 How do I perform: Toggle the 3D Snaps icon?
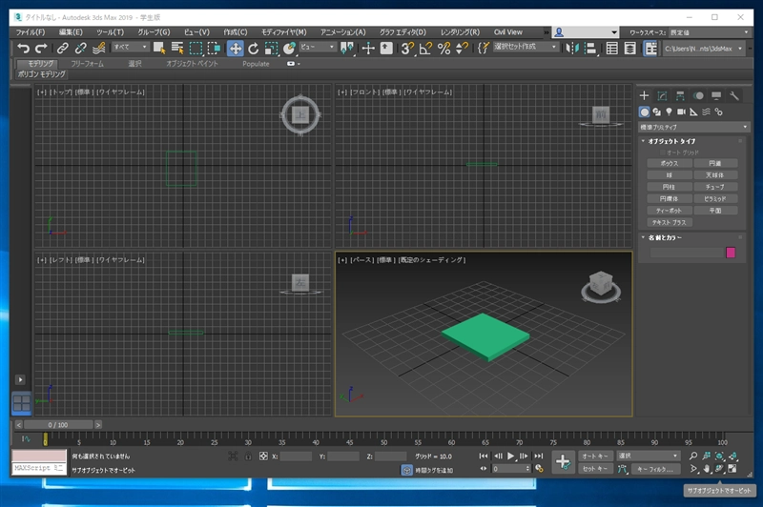[407, 48]
